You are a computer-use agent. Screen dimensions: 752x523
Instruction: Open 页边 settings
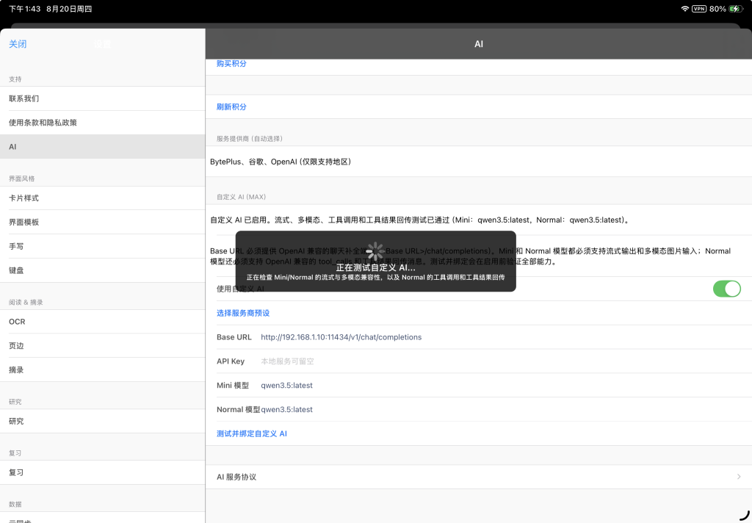coord(103,345)
